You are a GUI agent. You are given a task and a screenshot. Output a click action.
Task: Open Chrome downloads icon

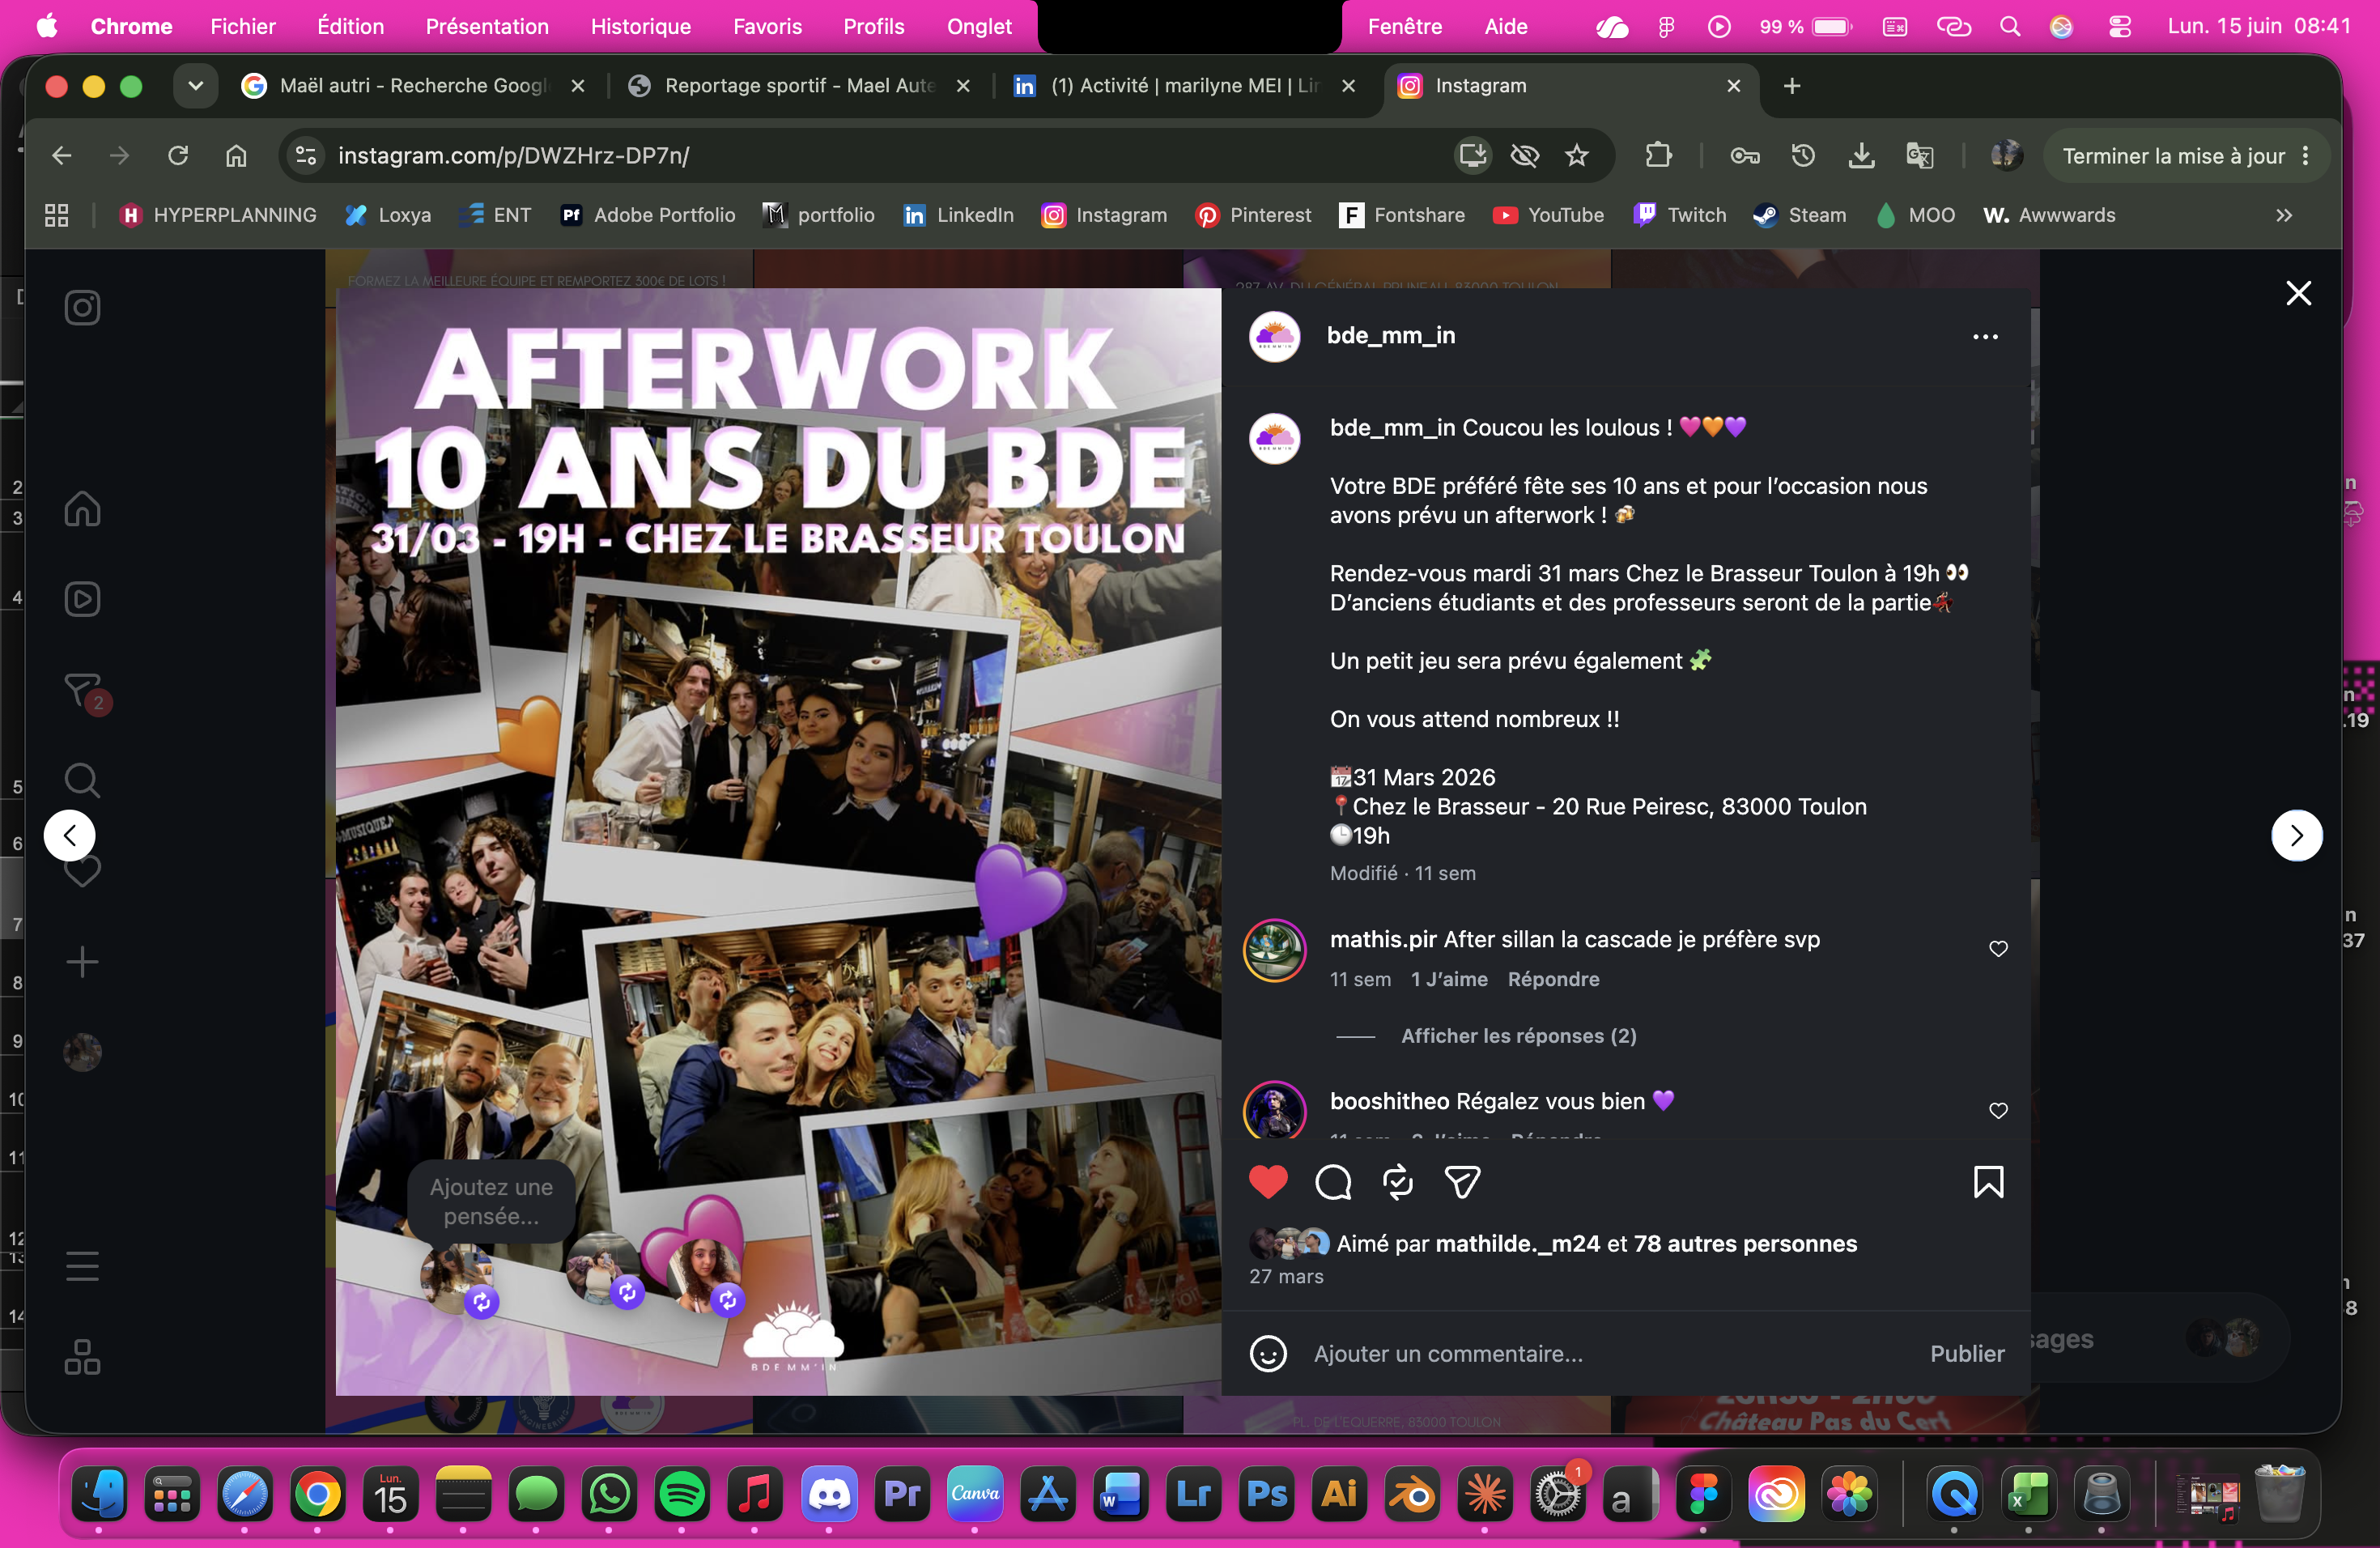[1861, 155]
